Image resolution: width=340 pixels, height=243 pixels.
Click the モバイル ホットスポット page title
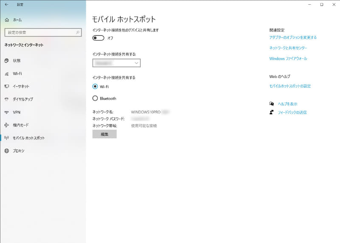tap(124, 19)
